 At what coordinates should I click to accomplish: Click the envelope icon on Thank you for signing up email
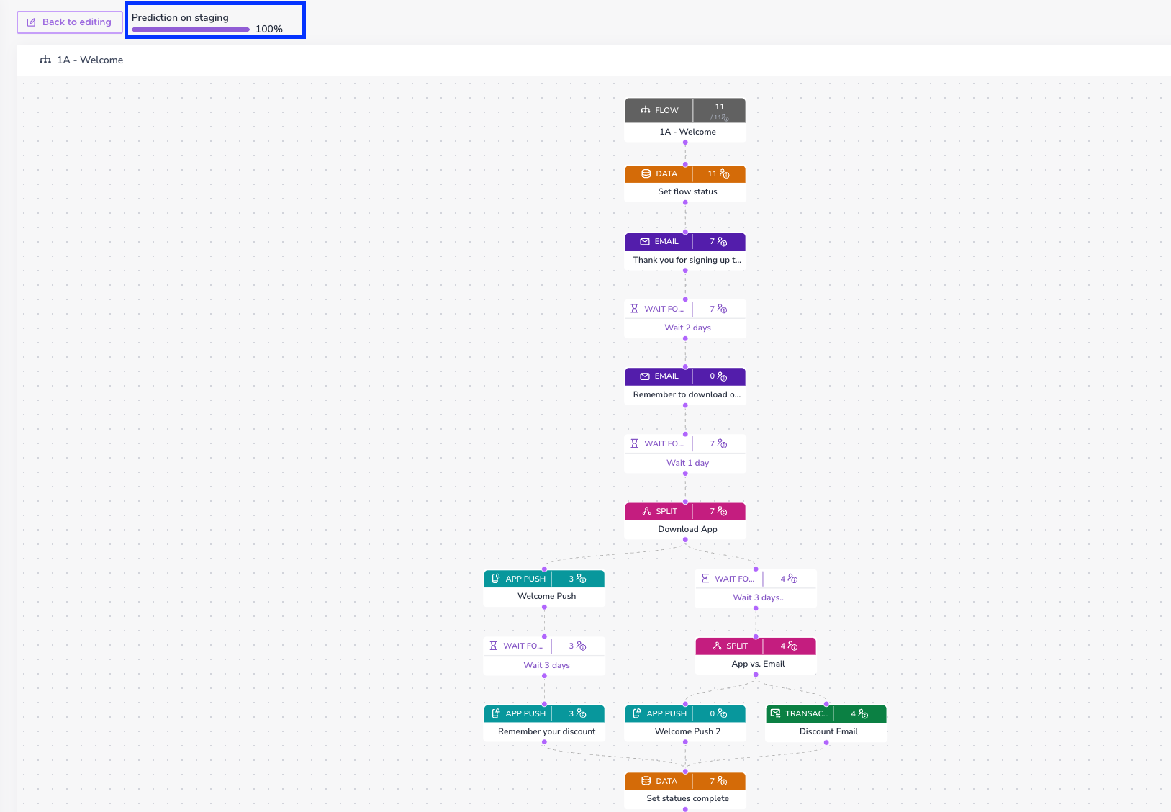(645, 242)
